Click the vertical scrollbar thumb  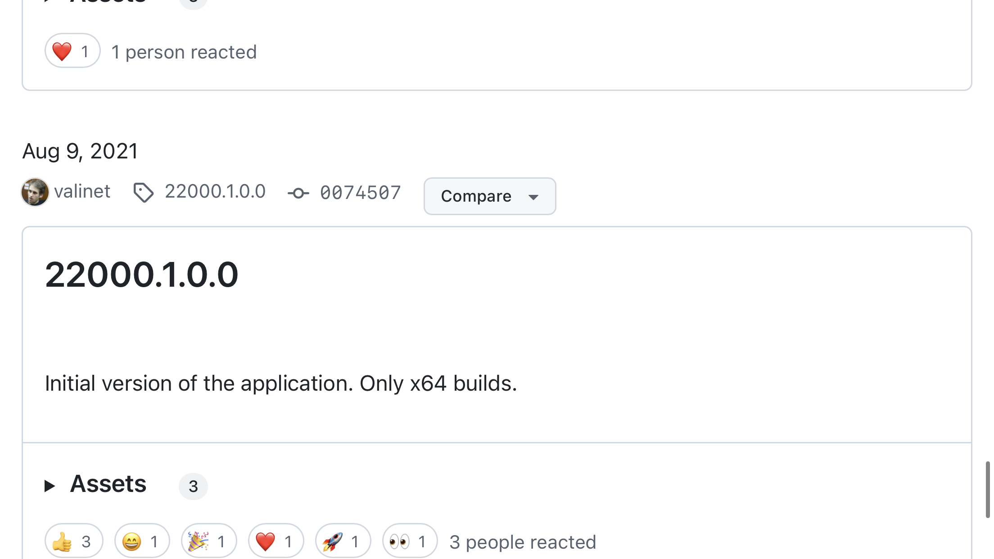click(987, 490)
